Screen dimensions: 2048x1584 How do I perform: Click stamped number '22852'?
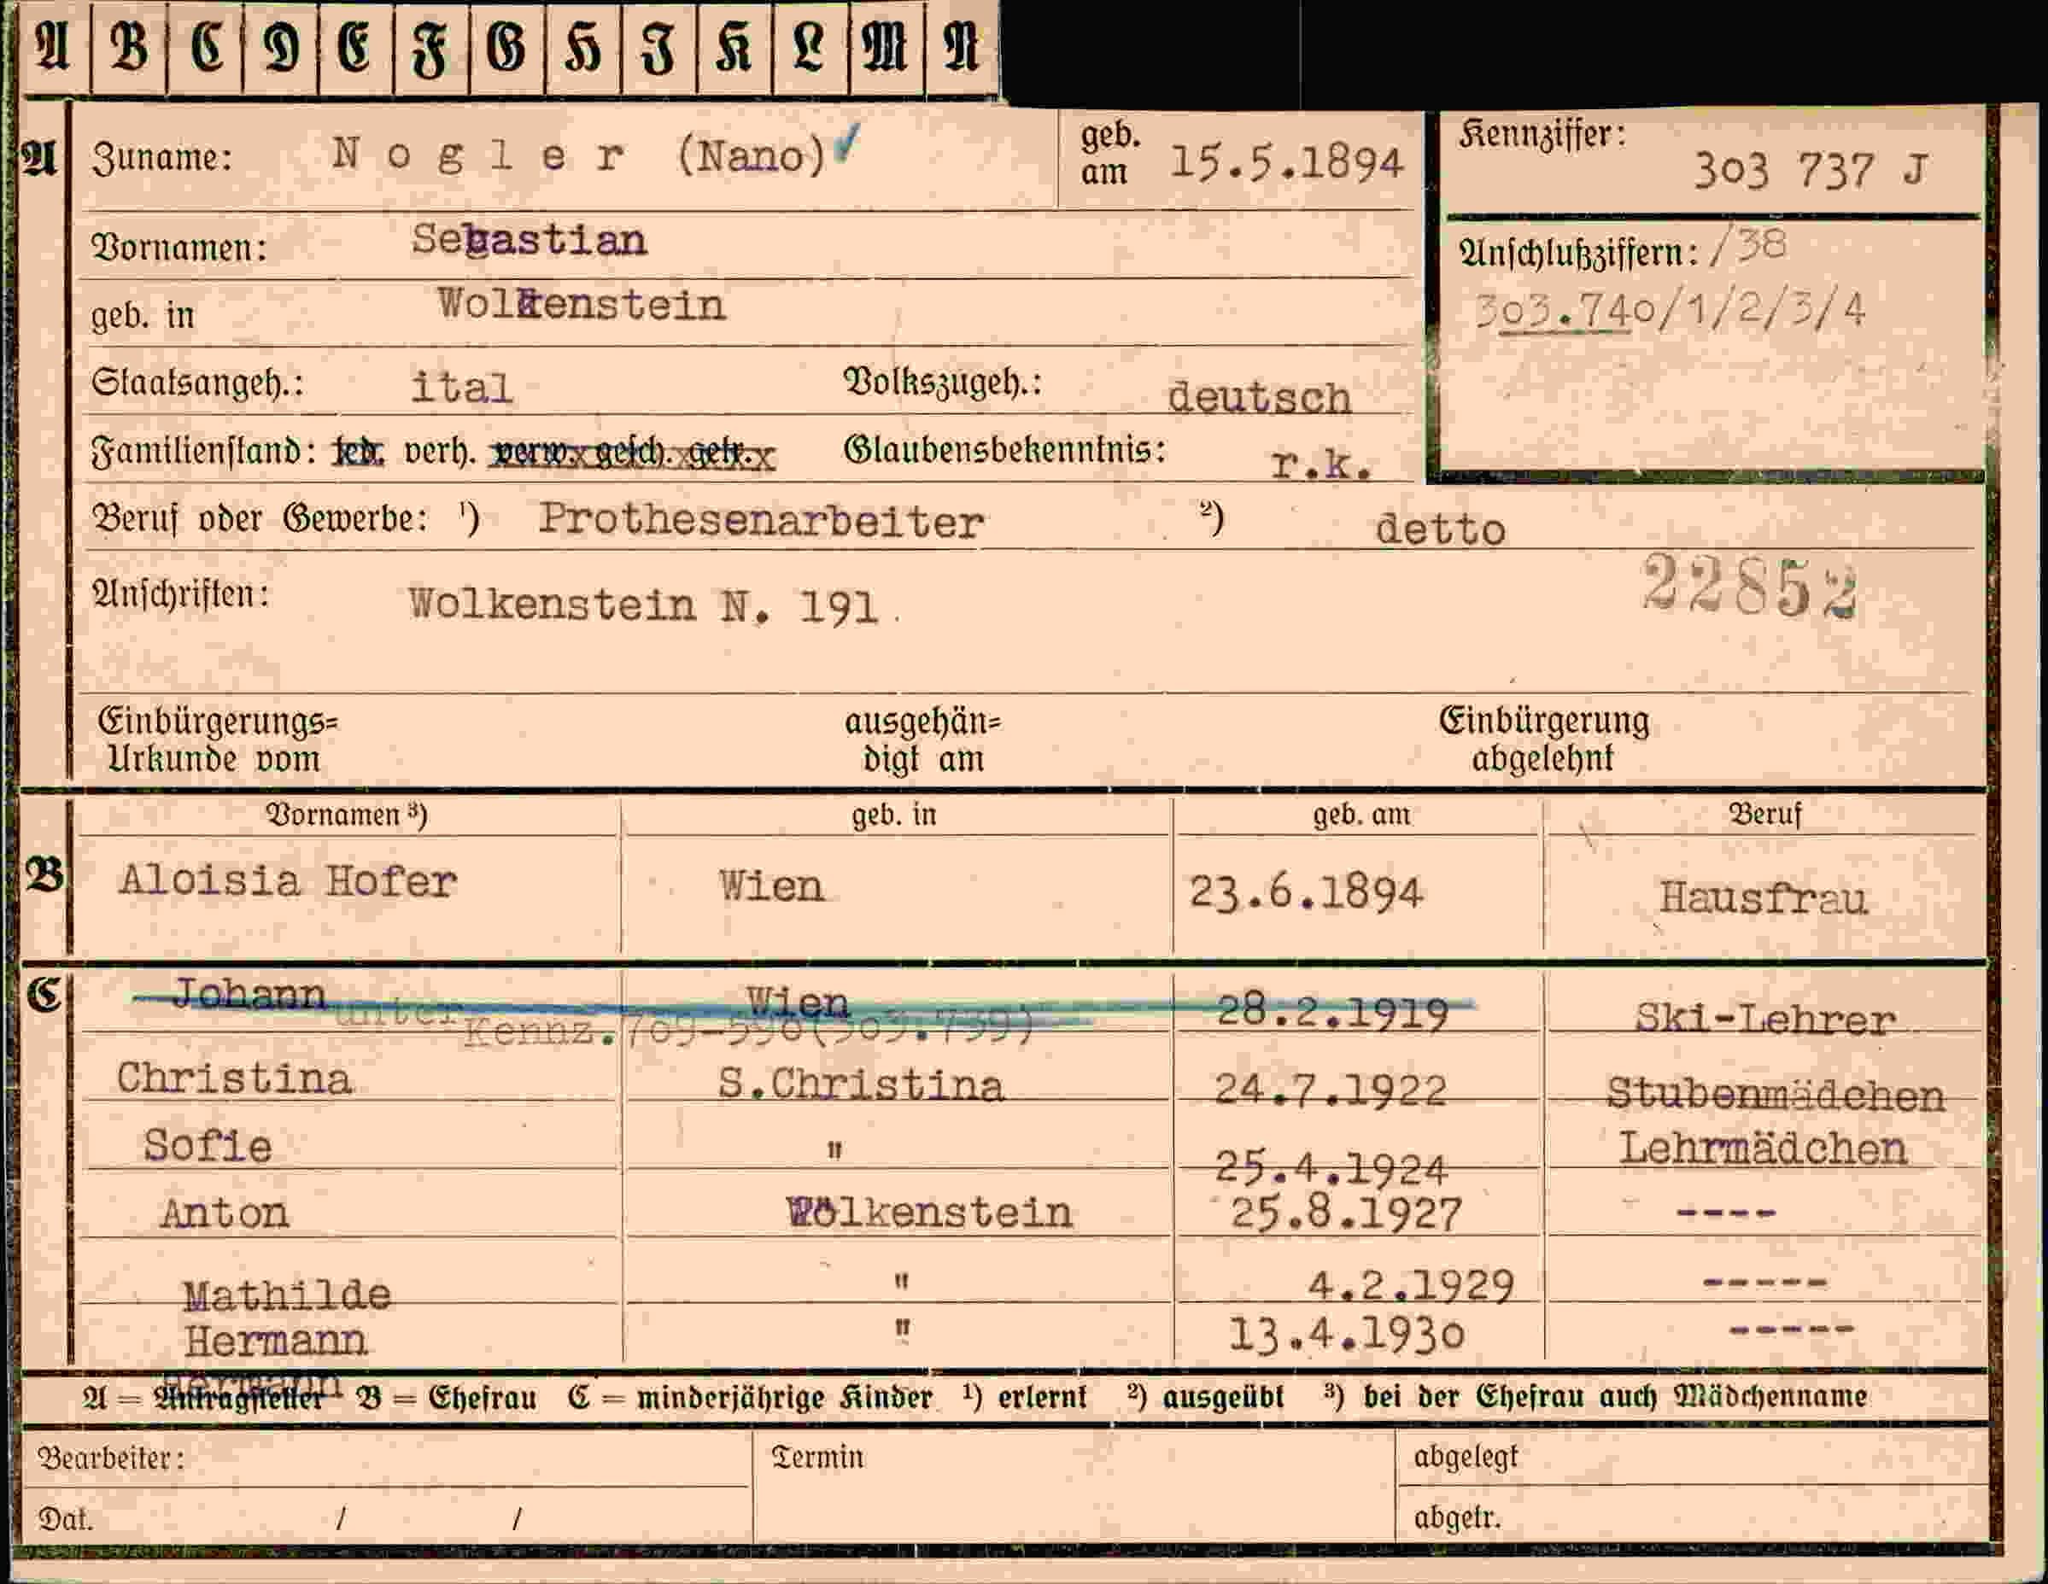tap(1750, 584)
